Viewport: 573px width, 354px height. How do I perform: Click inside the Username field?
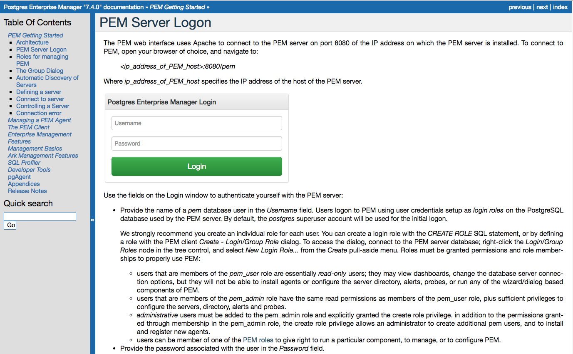[x=196, y=123]
